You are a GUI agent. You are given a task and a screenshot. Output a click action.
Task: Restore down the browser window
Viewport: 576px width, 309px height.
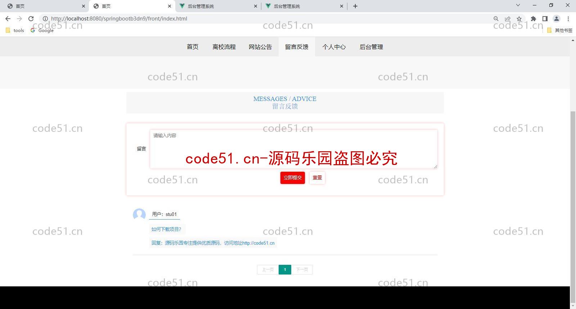551,5
